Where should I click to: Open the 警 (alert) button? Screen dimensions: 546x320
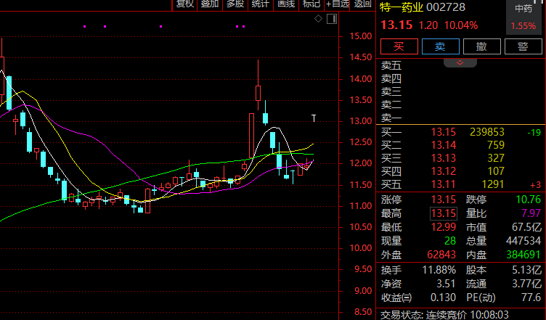pyautogui.click(x=522, y=46)
